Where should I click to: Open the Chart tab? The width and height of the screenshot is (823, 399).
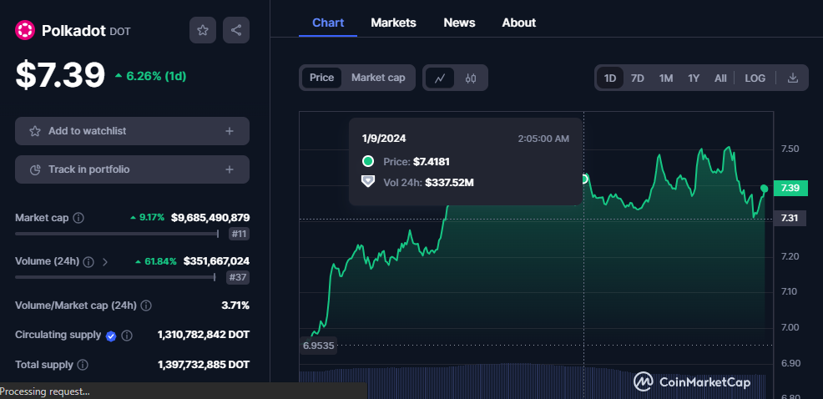(x=328, y=23)
